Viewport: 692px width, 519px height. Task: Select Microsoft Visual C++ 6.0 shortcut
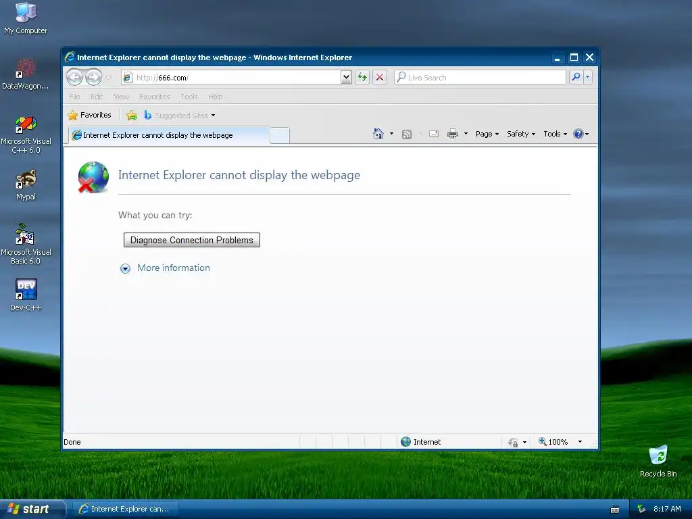coord(26,134)
